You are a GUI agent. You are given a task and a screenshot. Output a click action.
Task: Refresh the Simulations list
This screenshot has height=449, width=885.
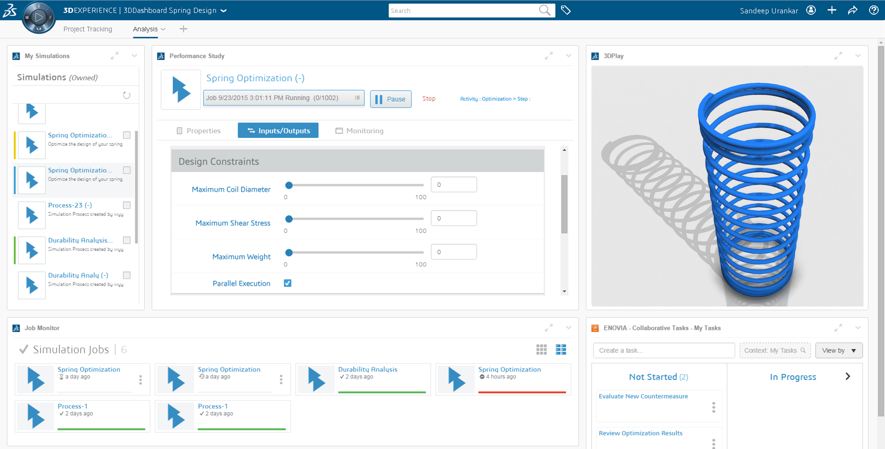click(x=127, y=95)
